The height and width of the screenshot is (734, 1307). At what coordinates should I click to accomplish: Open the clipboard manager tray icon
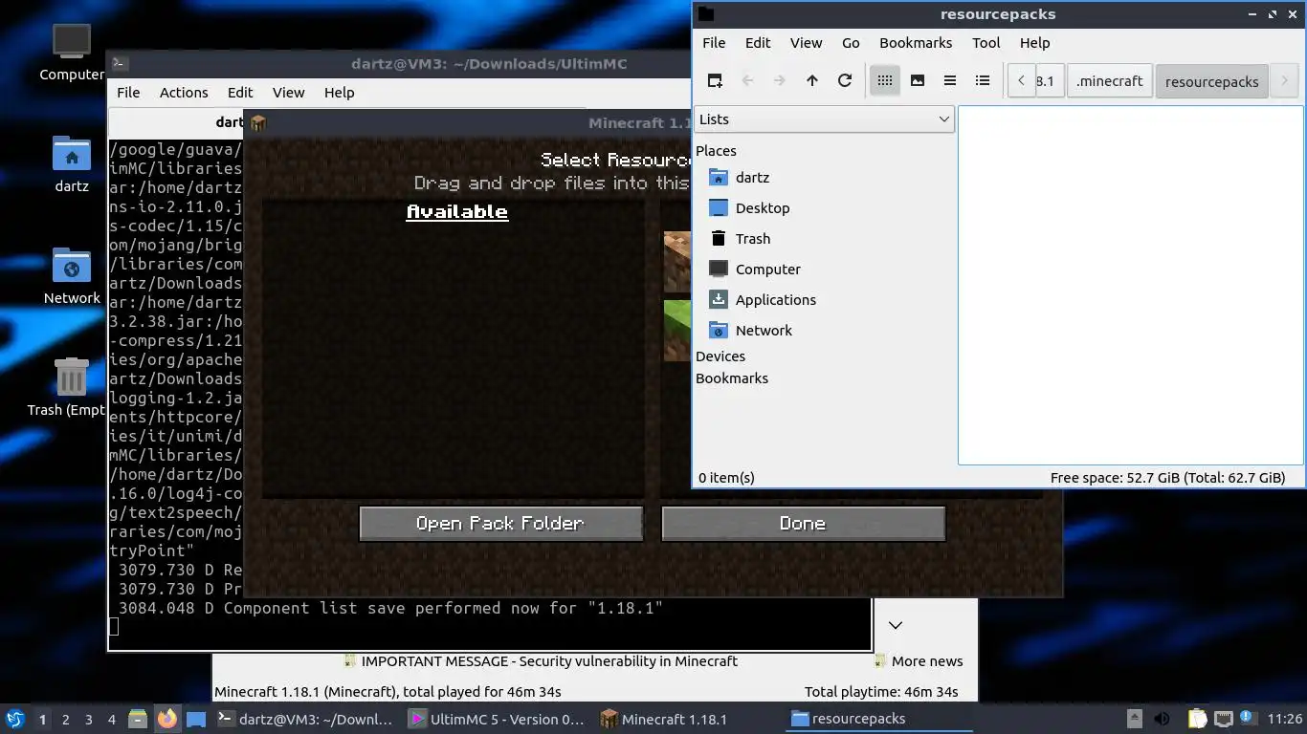click(1198, 720)
